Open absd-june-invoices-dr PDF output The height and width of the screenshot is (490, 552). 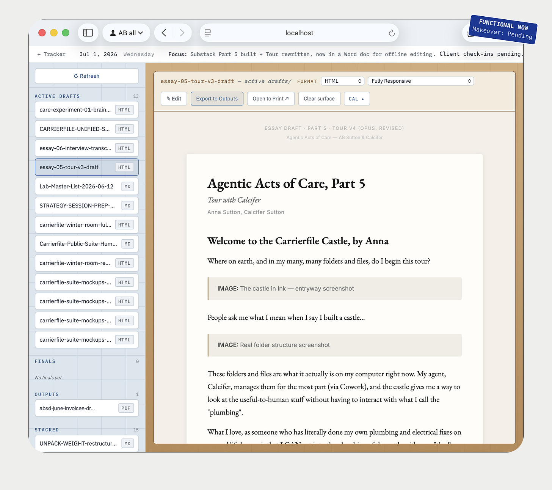87,408
